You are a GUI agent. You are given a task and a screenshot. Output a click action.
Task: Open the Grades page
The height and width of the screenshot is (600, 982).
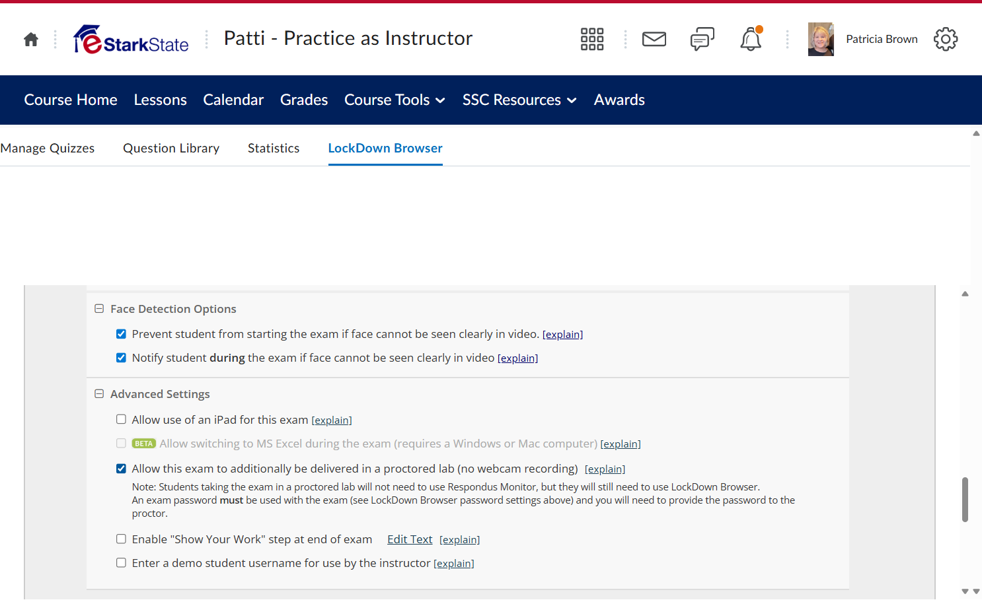click(x=304, y=100)
